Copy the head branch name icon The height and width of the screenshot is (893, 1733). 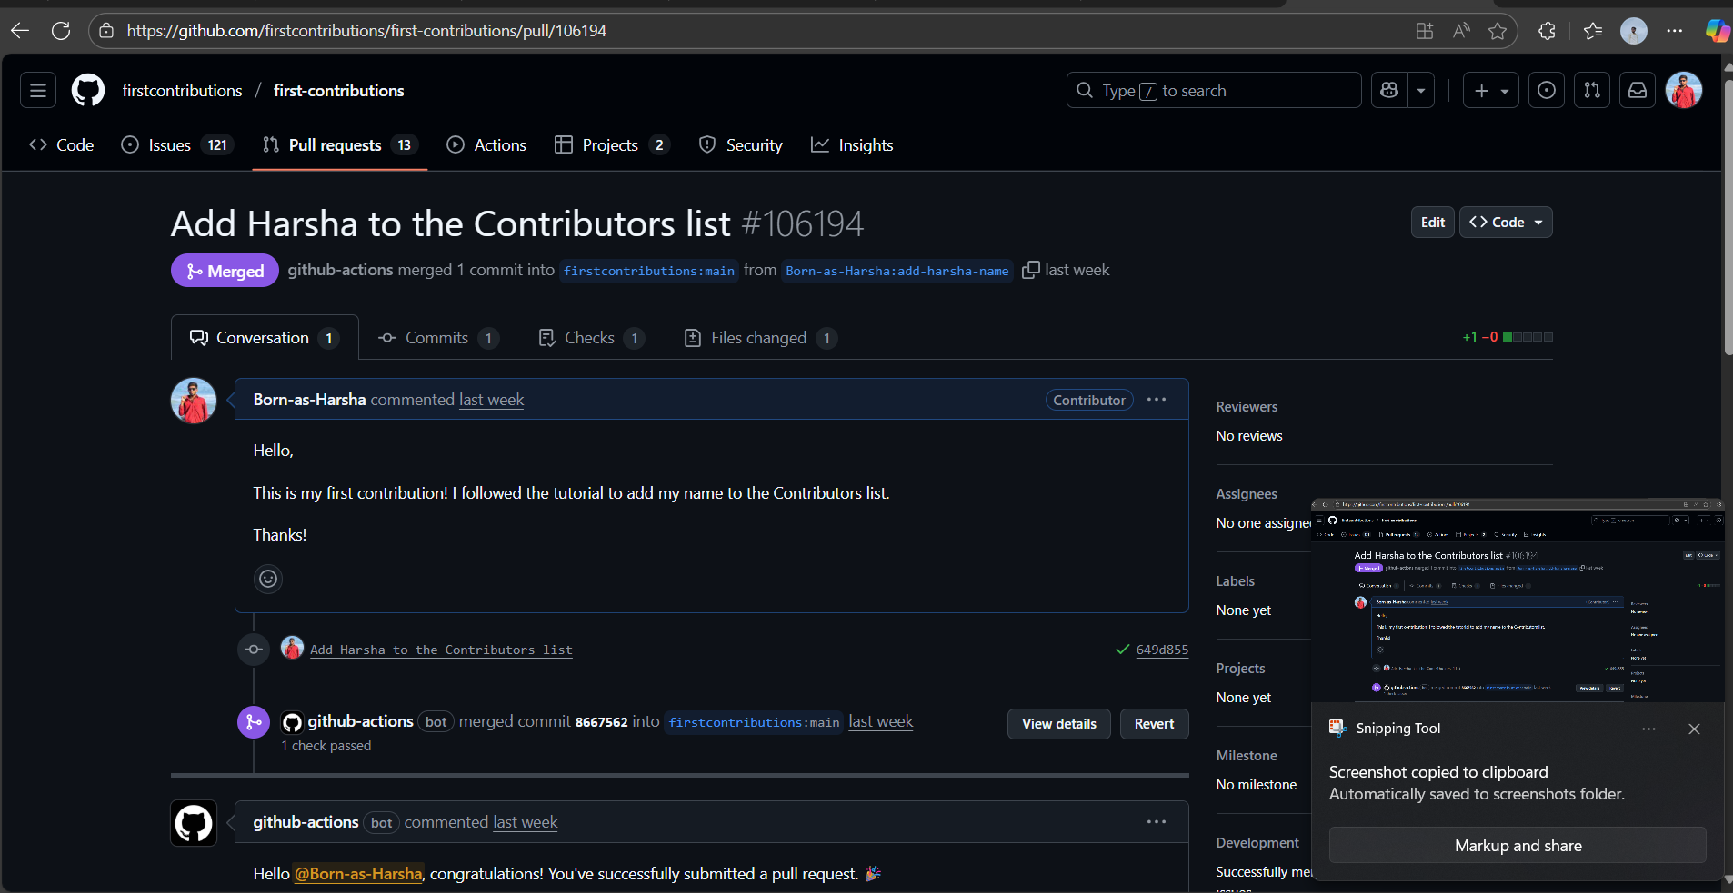tap(1030, 271)
